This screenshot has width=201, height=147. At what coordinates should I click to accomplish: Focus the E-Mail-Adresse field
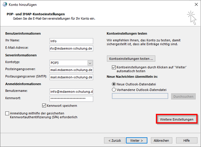(x=71, y=48)
